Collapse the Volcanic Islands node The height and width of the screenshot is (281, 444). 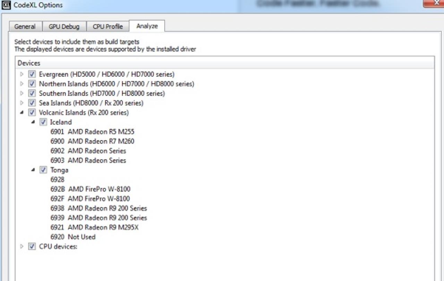(22, 112)
